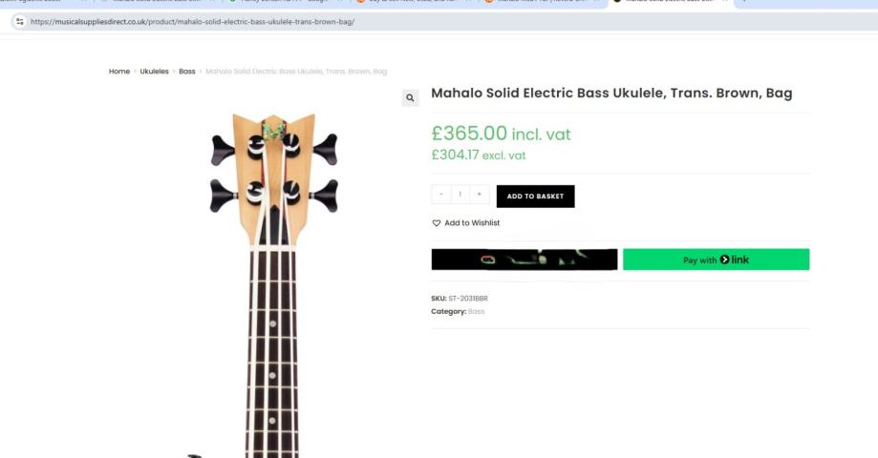Click the quantity input field
The height and width of the screenshot is (458, 878).
click(460, 195)
